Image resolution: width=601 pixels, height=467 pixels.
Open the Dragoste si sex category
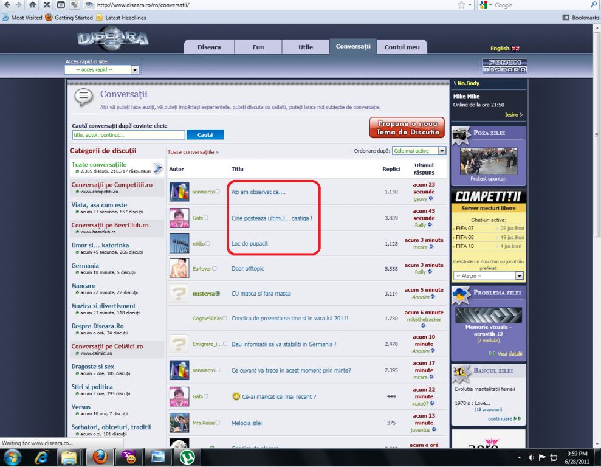[x=93, y=367]
